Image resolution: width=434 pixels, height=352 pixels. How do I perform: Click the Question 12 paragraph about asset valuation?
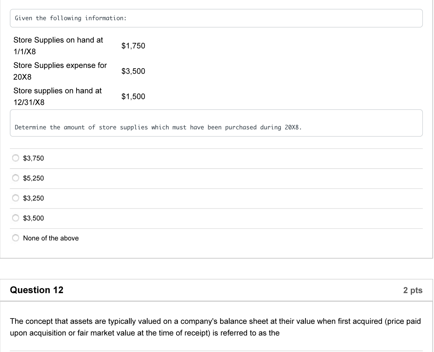pyautogui.click(x=215, y=327)
